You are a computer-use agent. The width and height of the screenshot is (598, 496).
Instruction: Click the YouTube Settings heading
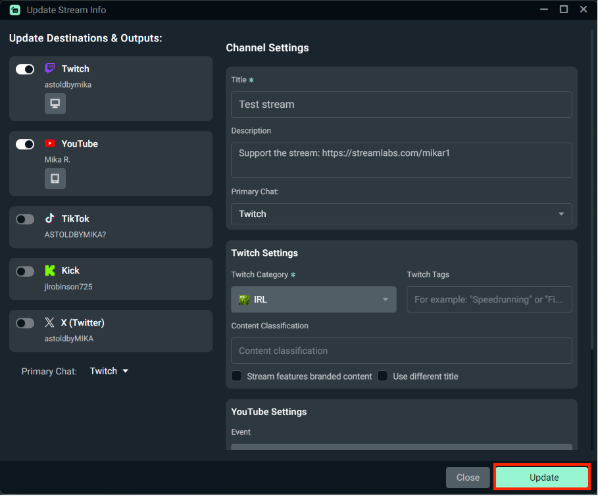269,412
